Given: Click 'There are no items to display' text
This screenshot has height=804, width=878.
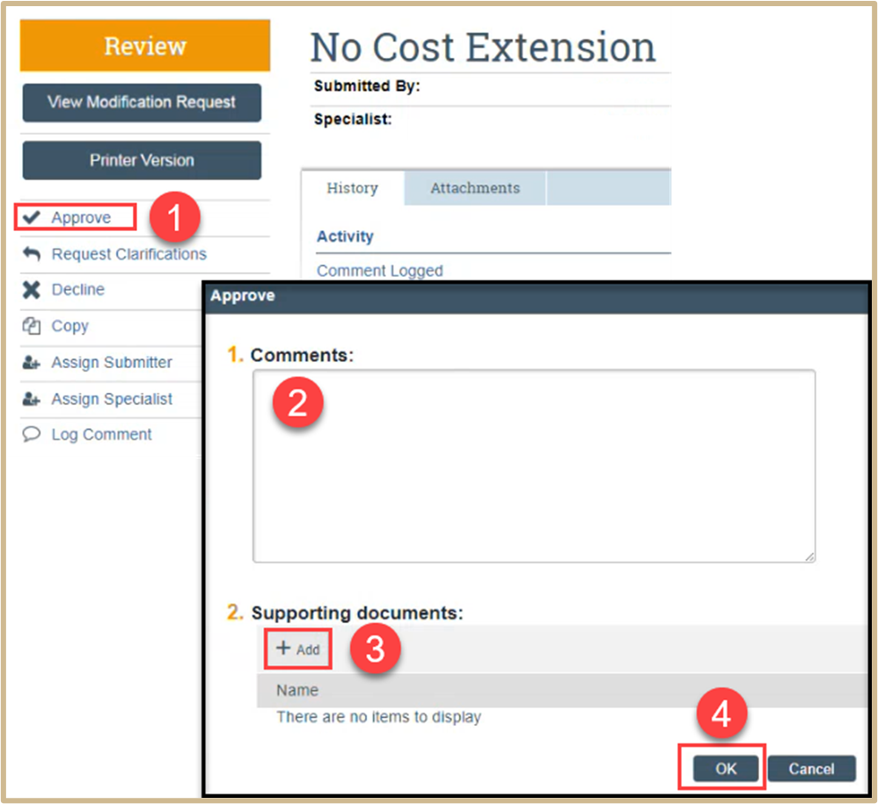Looking at the screenshot, I should click(378, 717).
